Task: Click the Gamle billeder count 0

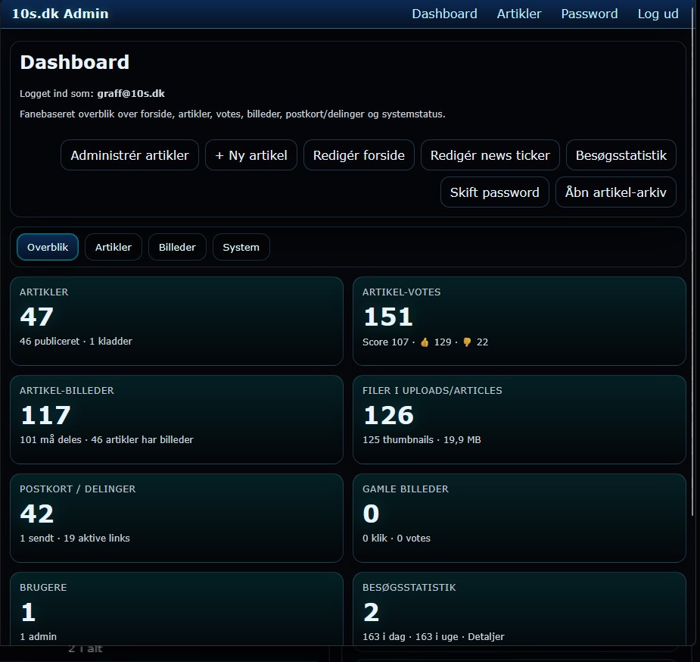Action: pyautogui.click(x=371, y=514)
